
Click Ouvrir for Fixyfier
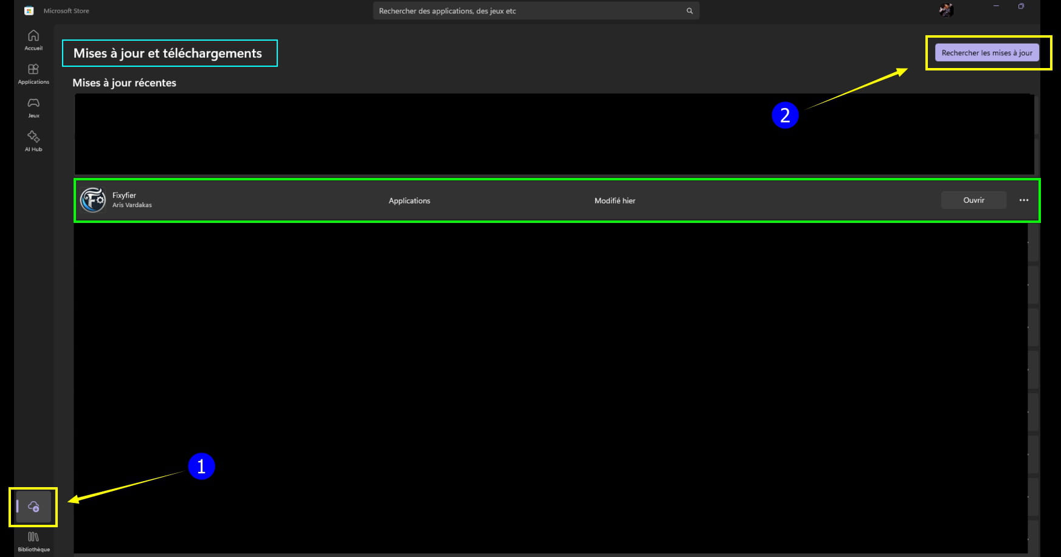pos(973,200)
